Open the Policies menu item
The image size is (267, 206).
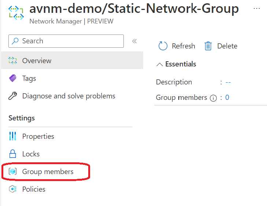pos(34,189)
